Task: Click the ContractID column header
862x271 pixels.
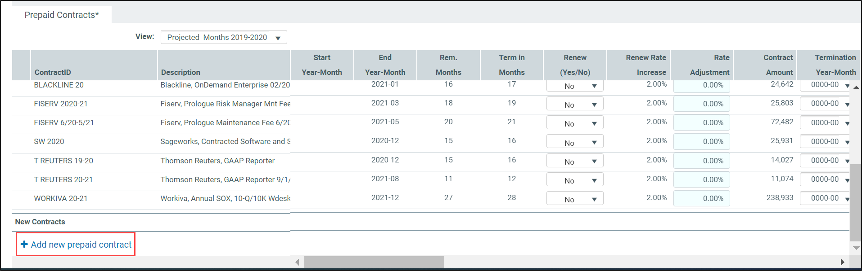Action: click(94, 66)
